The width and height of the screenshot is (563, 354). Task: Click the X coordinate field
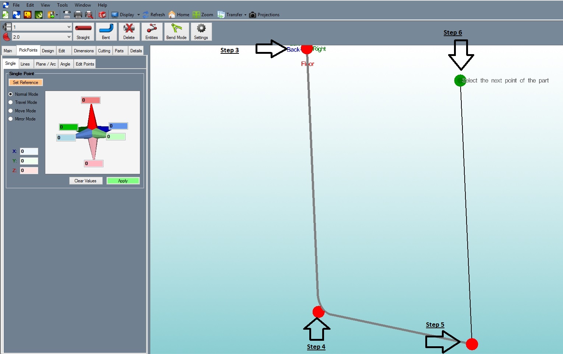tap(29, 151)
